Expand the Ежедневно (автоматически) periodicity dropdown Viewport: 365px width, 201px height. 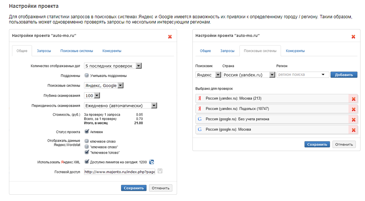[x=154, y=106]
